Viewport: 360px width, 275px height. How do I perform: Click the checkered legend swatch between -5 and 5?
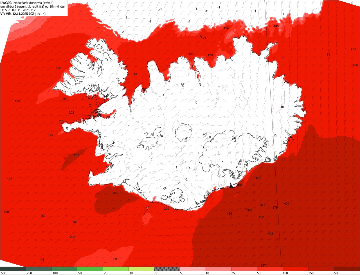coord(167,269)
